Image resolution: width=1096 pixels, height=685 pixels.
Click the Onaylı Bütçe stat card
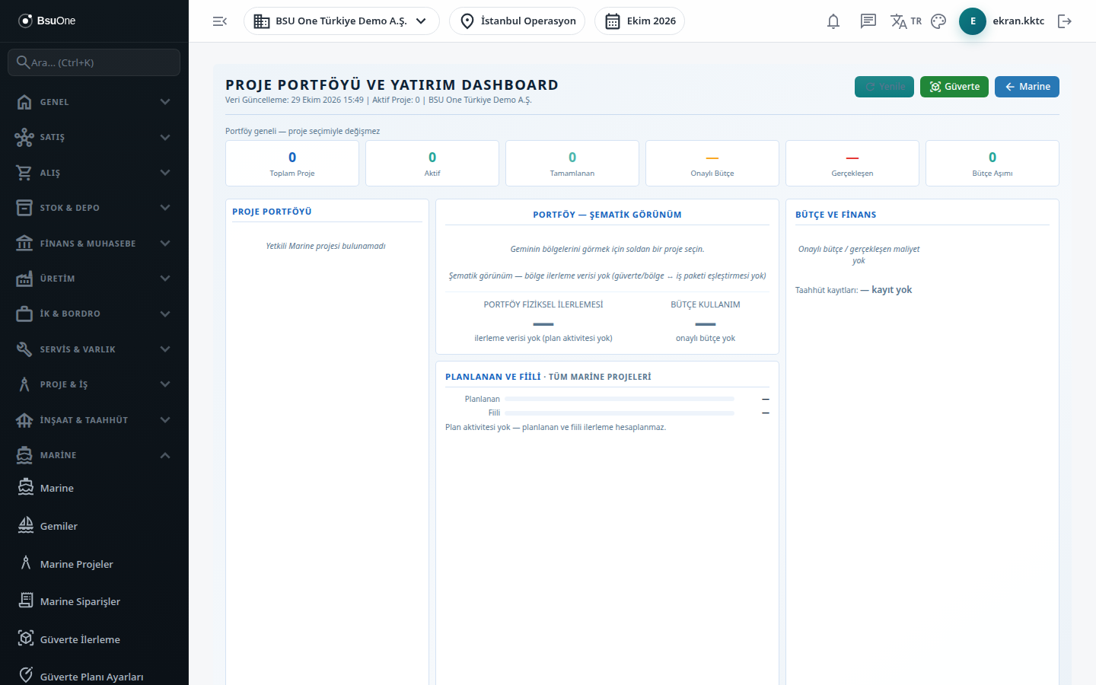coord(712,163)
